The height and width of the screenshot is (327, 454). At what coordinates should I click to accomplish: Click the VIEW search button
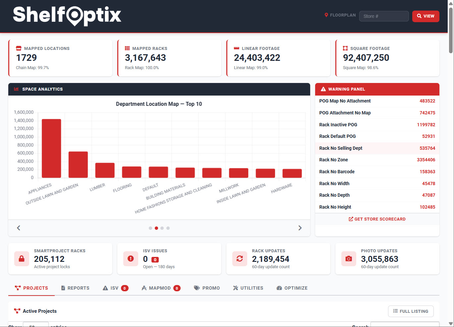click(426, 16)
